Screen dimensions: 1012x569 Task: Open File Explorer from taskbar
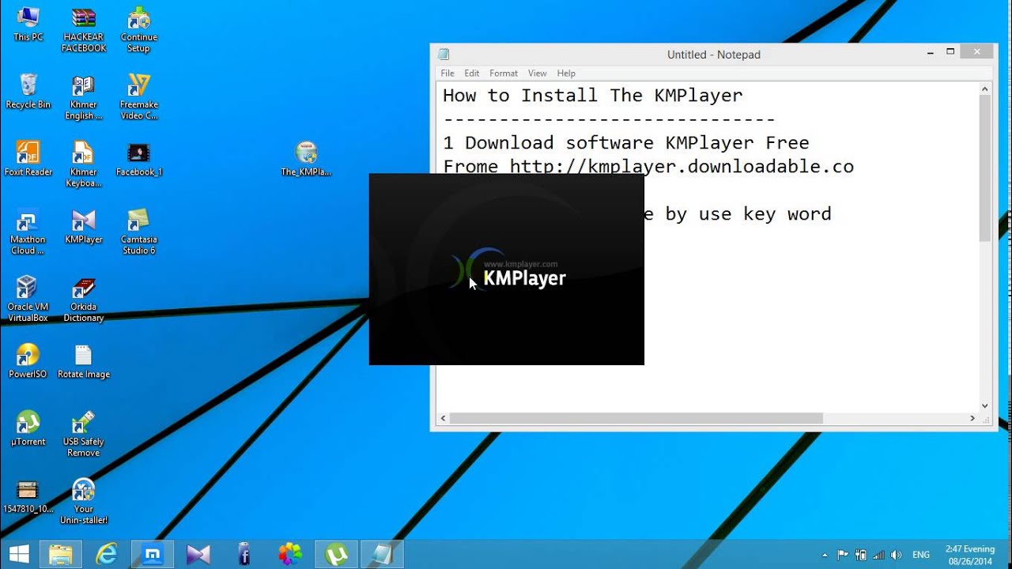tap(61, 554)
